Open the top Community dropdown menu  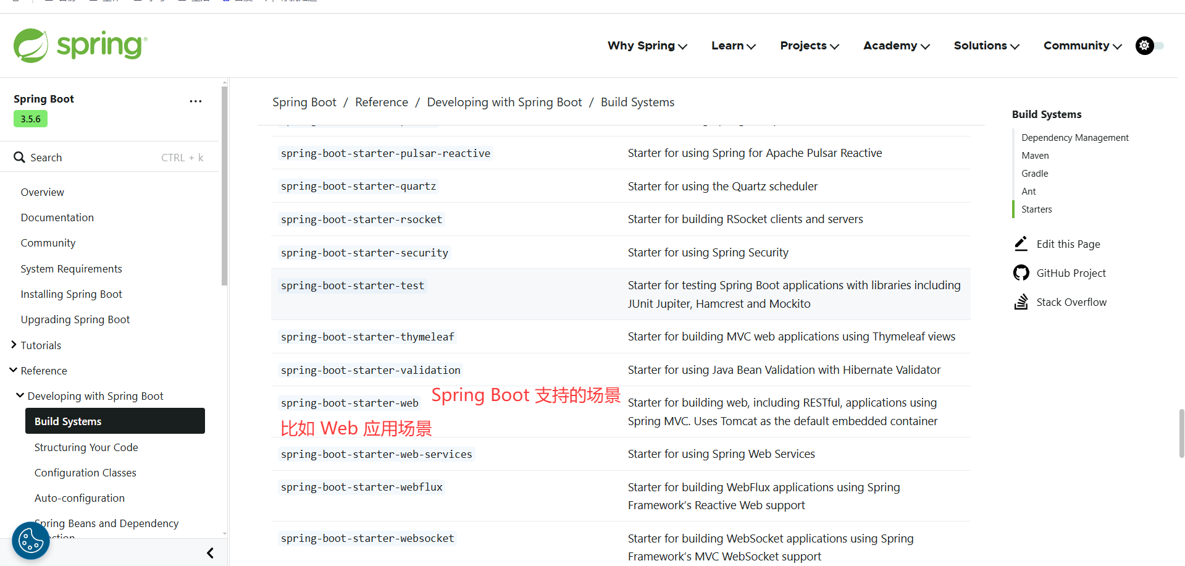click(1082, 46)
